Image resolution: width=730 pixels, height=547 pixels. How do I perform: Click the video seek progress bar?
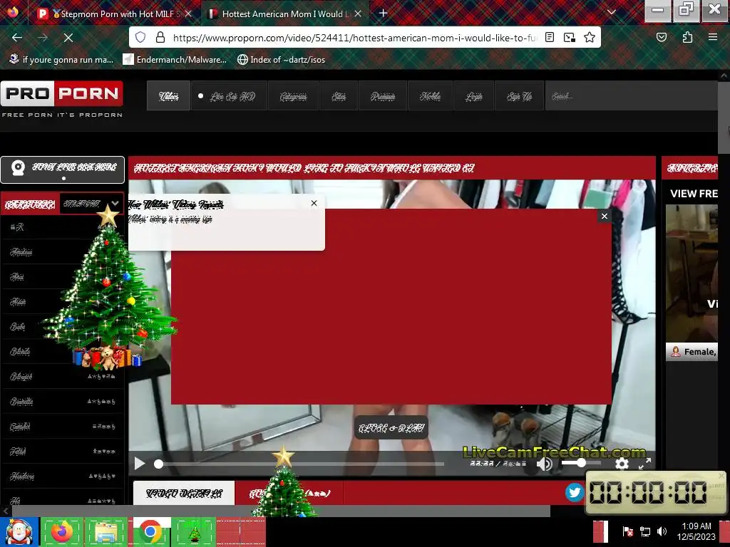click(301, 464)
